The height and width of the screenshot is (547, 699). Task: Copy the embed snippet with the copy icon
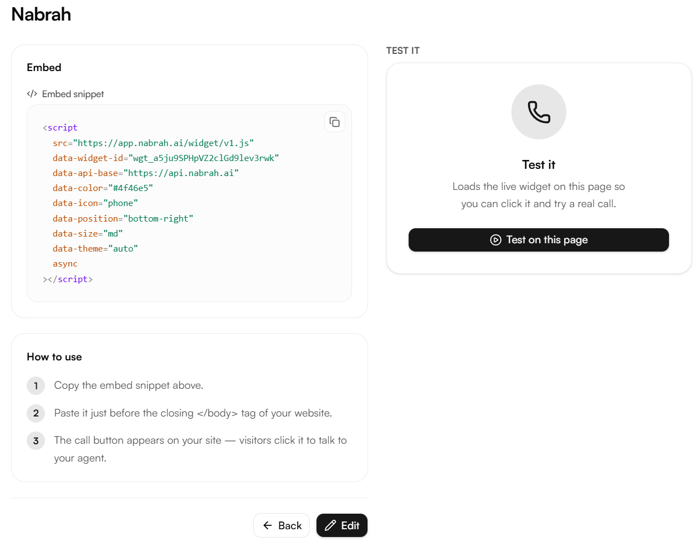pyautogui.click(x=335, y=122)
